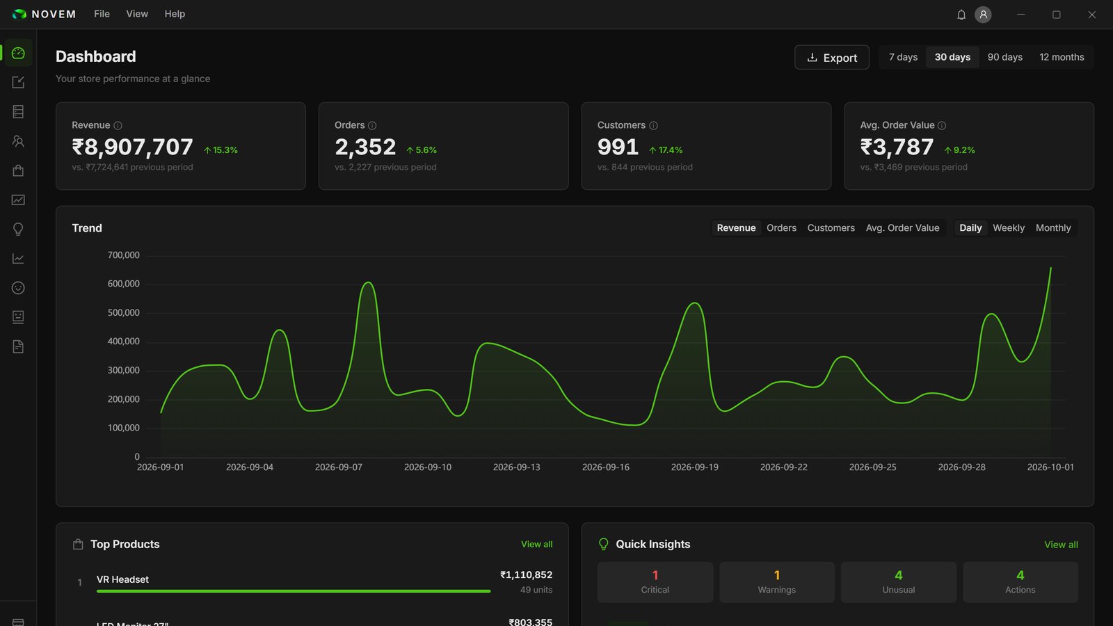Click View all in Top Products
1113x626 pixels.
click(x=537, y=545)
